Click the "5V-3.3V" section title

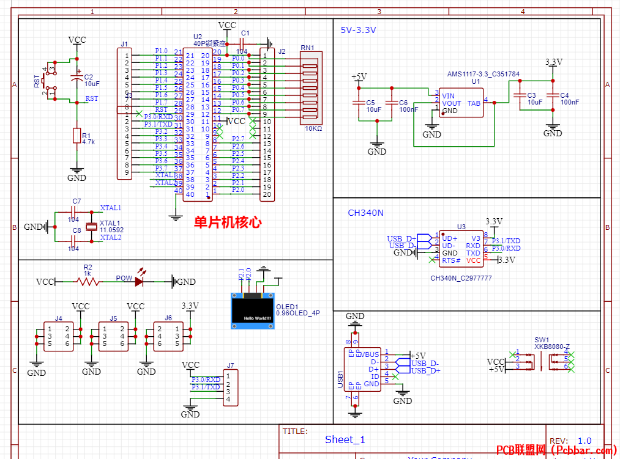point(358,30)
